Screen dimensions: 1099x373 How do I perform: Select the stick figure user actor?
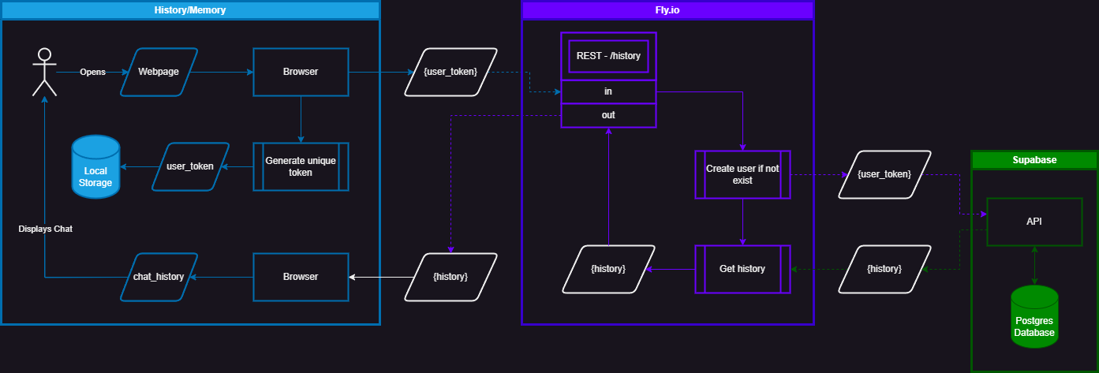tap(44, 72)
